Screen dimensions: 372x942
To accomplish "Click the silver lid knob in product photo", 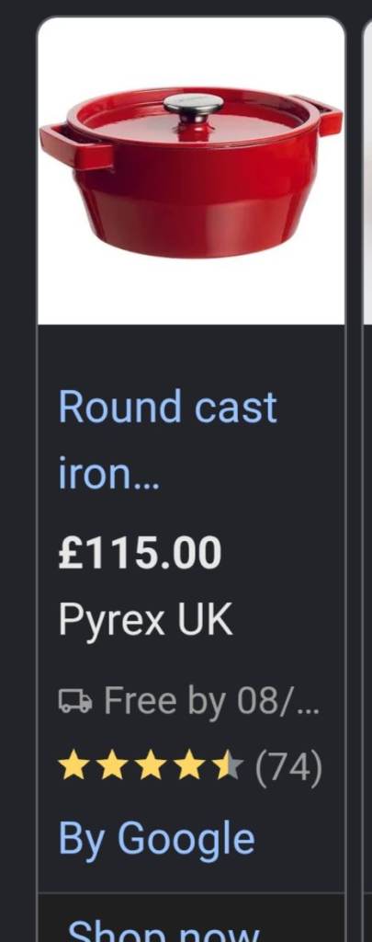I will (193, 106).
